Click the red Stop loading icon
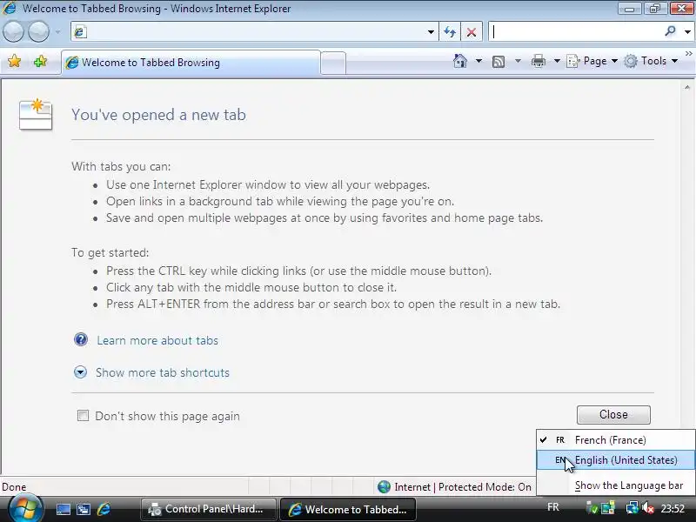696x522 pixels. 472,32
